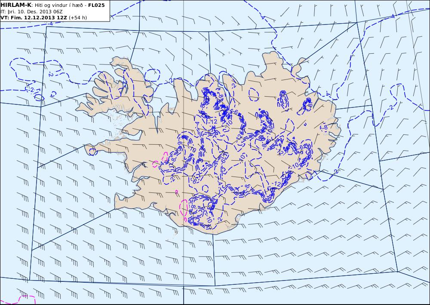The width and height of the screenshot is (430, 305).
Task: Click the VT: Fim. 12.12.2013 12Z valid time
Action: [x=34, y=18]
